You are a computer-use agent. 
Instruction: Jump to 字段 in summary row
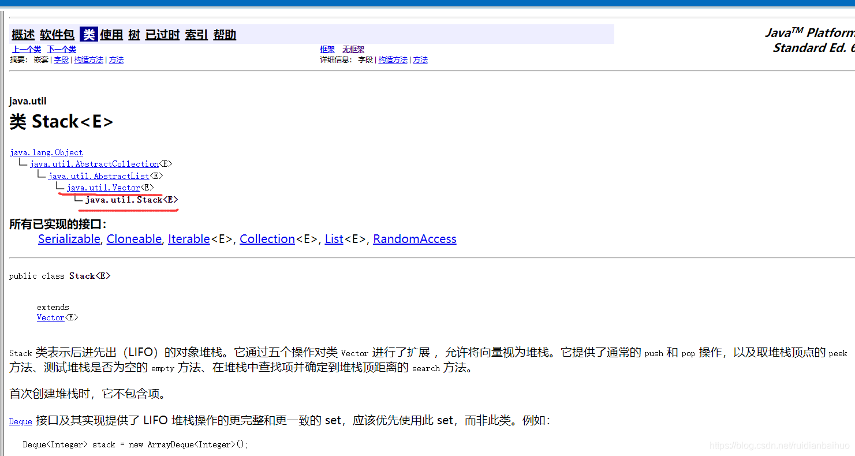click(x=61, y=60)
